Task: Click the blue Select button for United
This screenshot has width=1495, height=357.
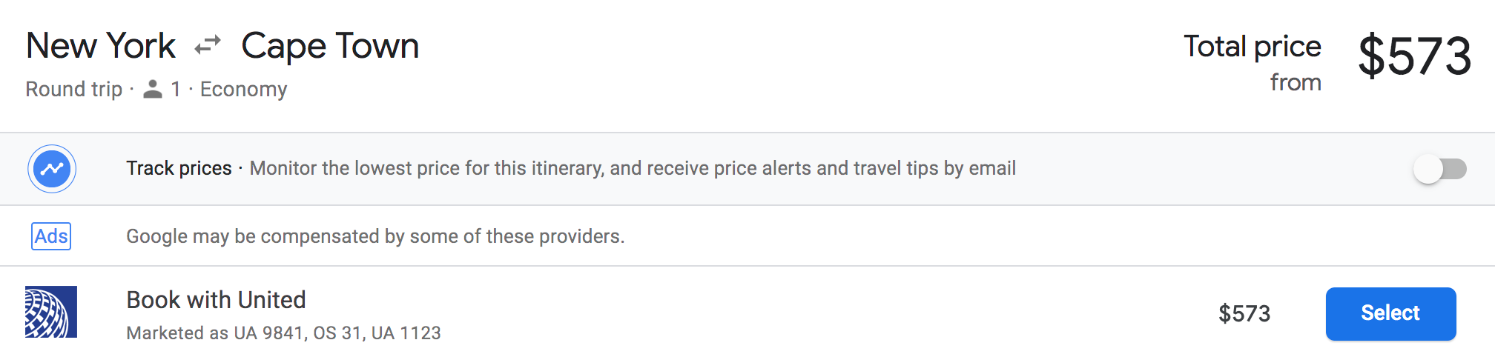Action: click(1390, 313)
